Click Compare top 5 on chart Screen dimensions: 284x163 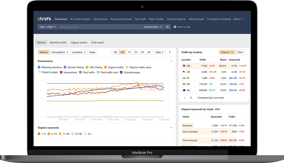pyautogui.click(x=210, y=98)
